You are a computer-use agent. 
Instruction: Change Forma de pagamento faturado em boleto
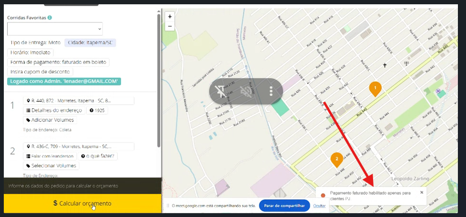pyautogui.click(x=58, y=62)
